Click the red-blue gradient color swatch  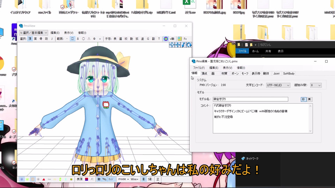87,179
